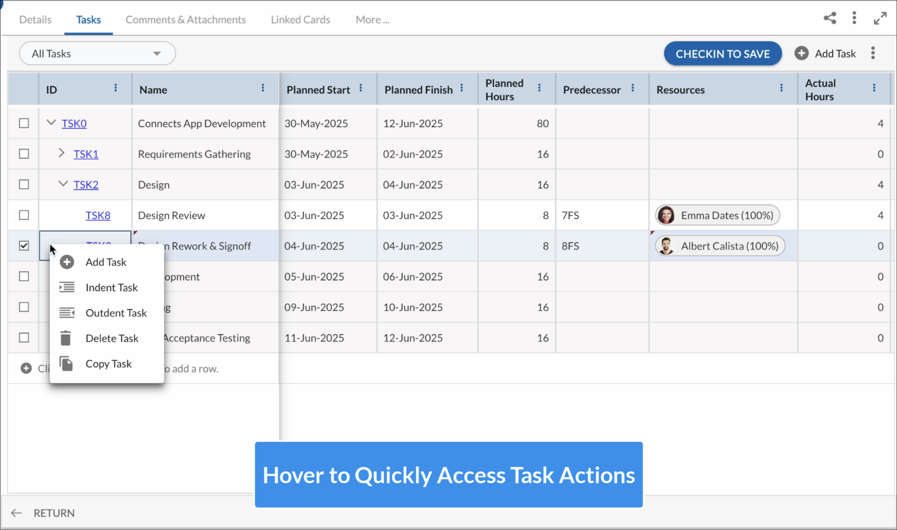Click Albert Calista avatar in Resources
897x530 pixels.
(666, 246)
